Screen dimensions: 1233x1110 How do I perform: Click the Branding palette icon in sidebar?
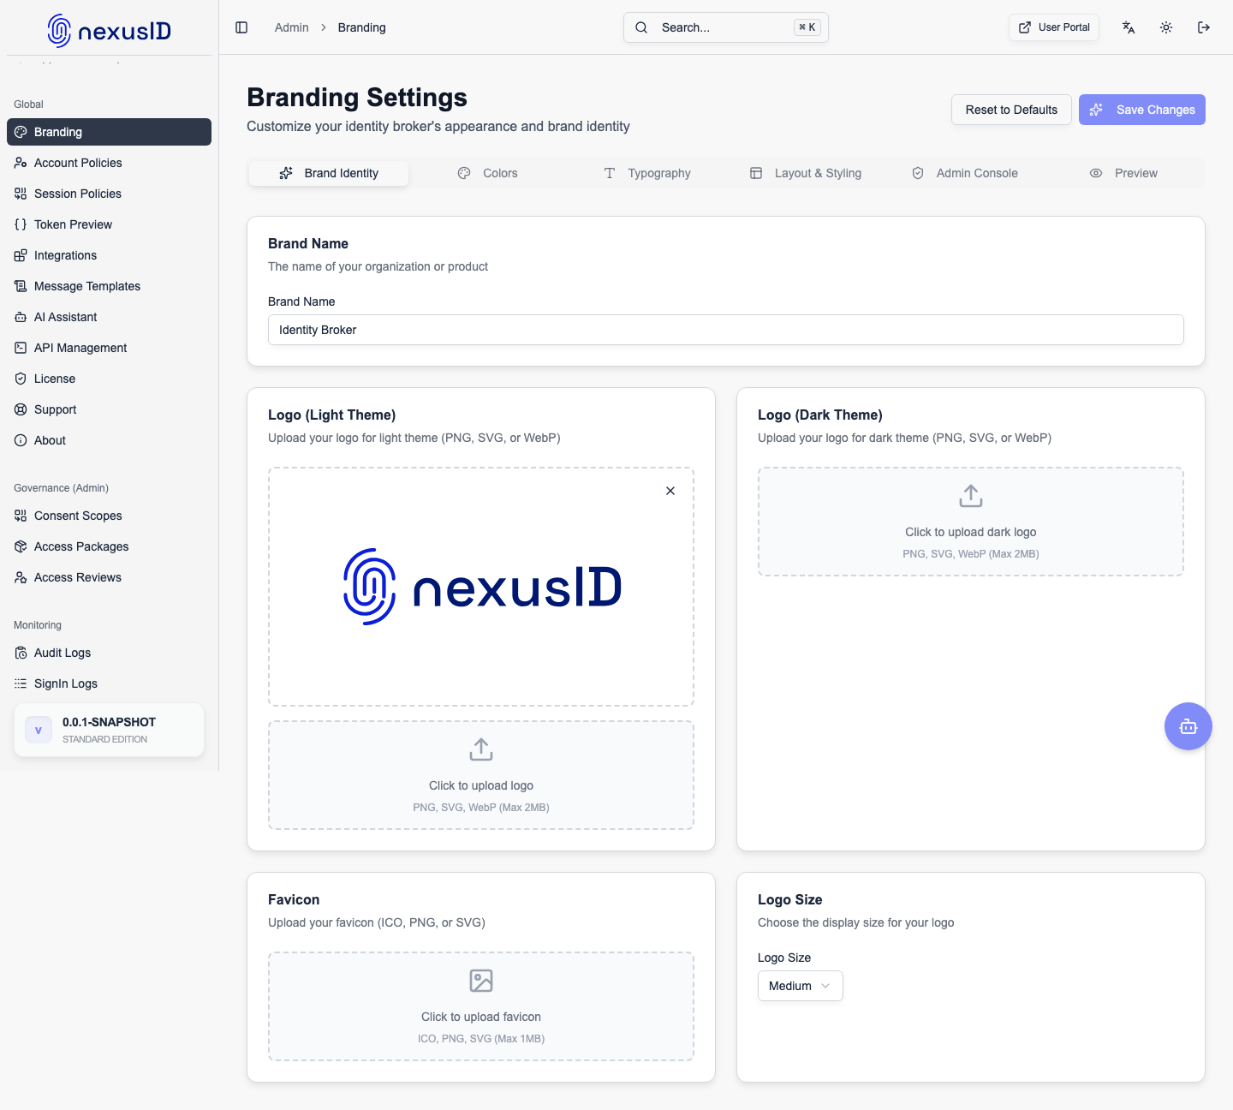[21, 132]
